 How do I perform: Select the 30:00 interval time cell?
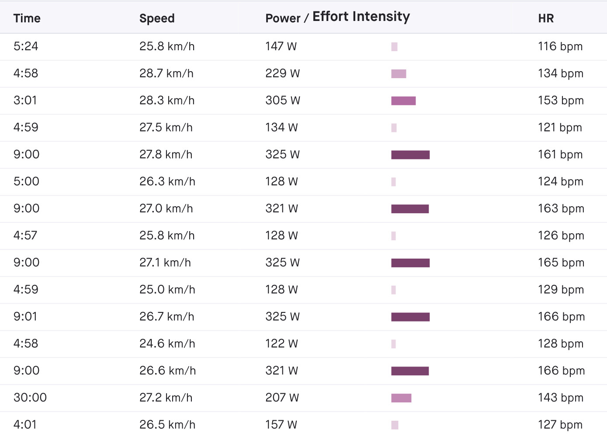point(30,398)
